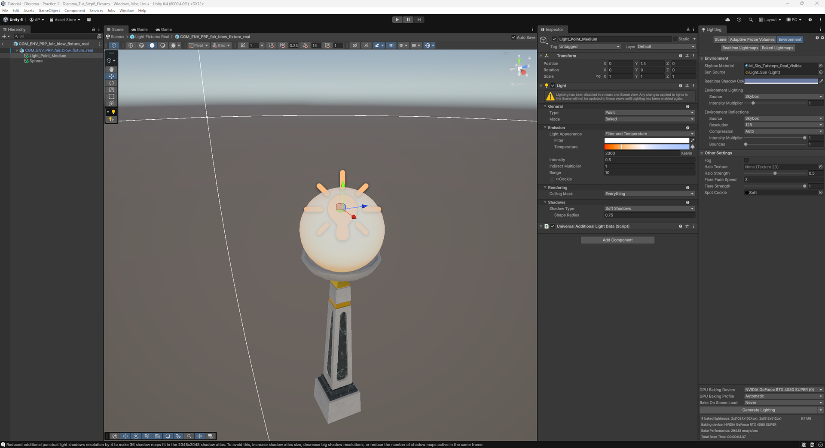Click the Play button

point(397,20)
